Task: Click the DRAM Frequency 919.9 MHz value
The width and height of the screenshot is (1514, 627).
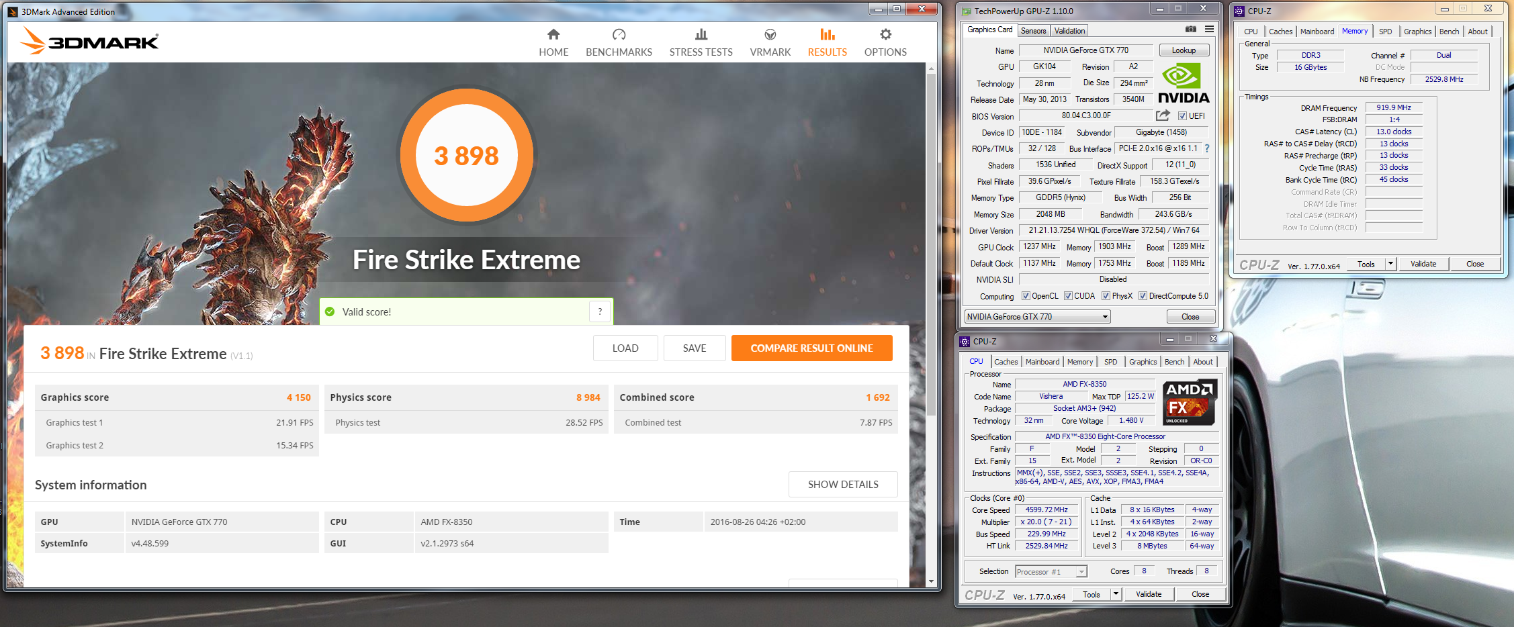Action: click(x=1394, y=107)
